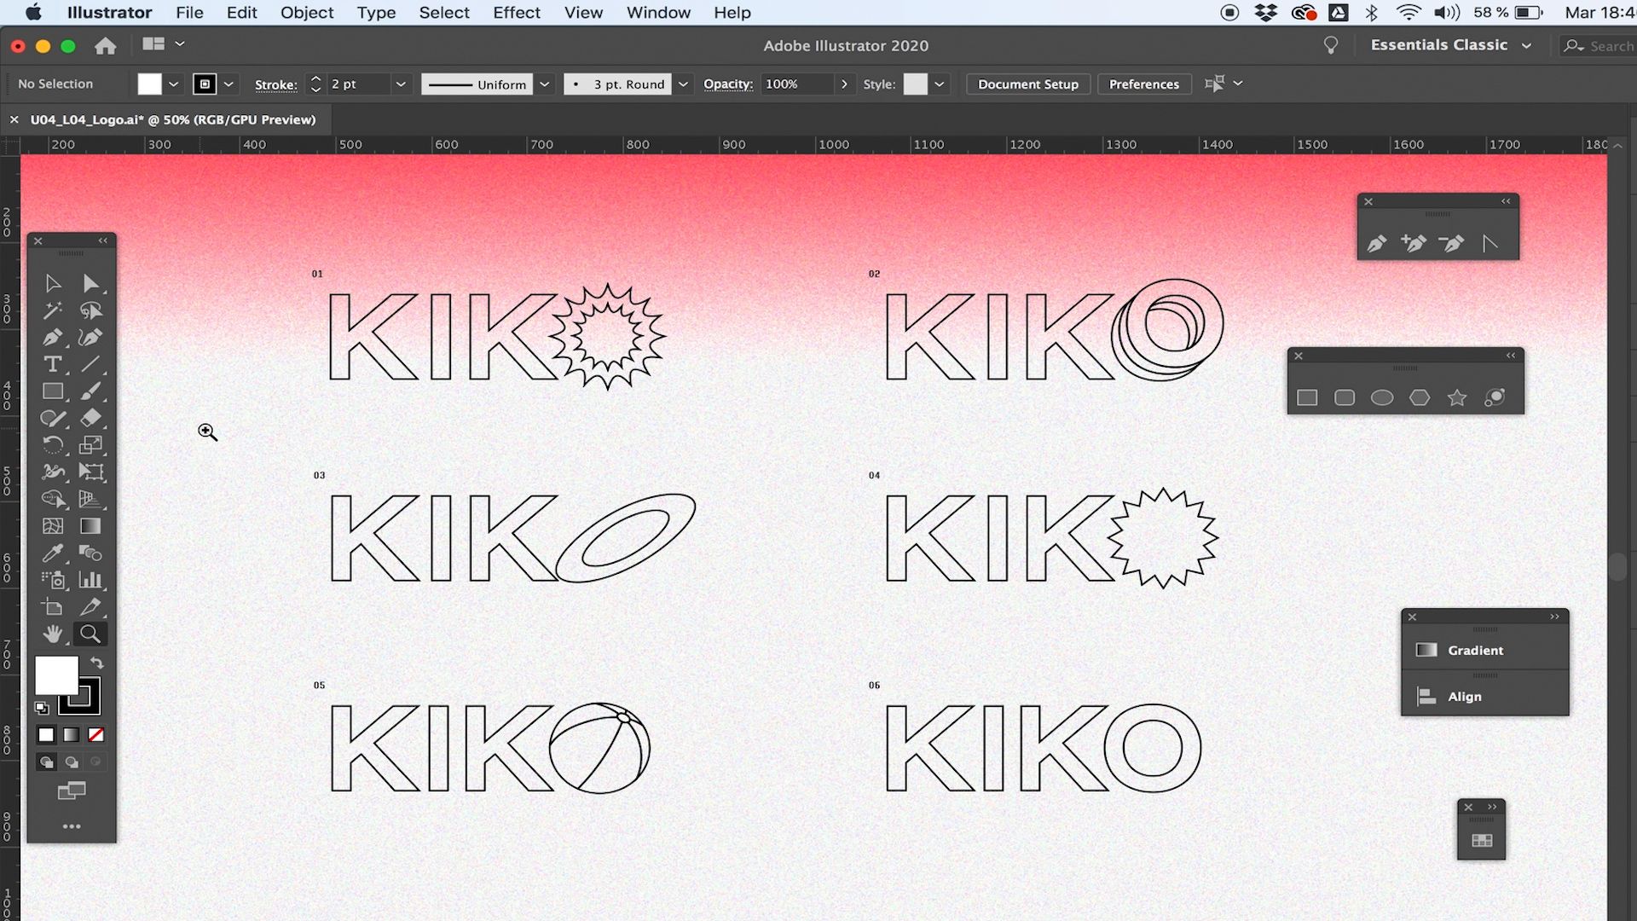Select the Column Graph tool
Screen dimensions: 1637x921
(90, 580)
